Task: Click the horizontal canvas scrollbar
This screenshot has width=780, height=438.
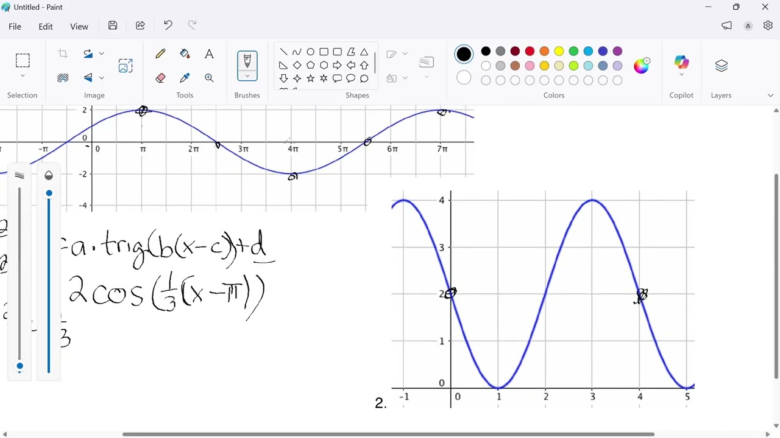Action: [388, 434]
